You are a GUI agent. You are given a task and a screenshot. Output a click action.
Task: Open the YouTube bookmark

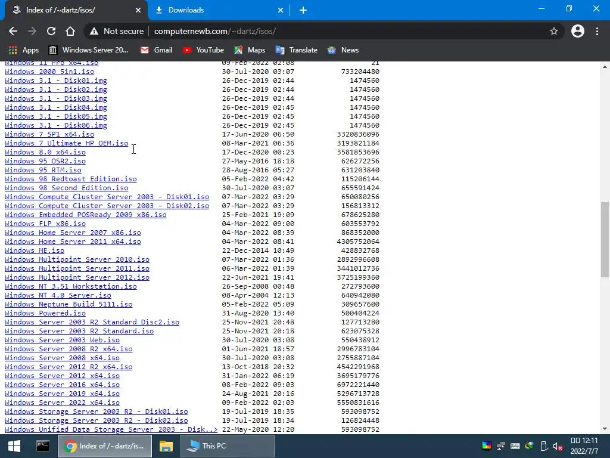204,50
